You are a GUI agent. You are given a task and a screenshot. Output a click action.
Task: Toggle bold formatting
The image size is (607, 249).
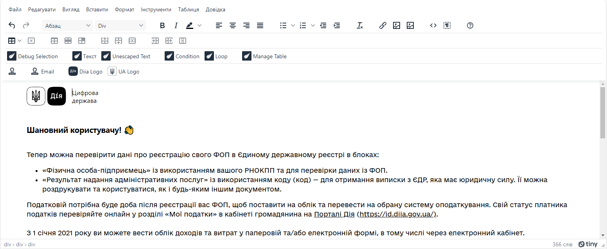162,25
